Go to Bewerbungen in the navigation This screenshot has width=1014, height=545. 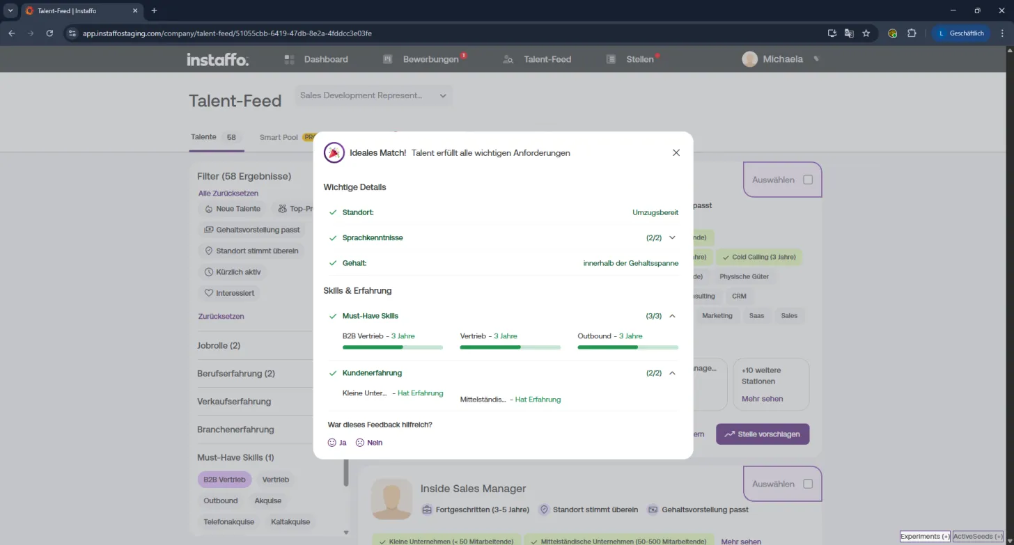pyautogui.click(x=421, y=59)
